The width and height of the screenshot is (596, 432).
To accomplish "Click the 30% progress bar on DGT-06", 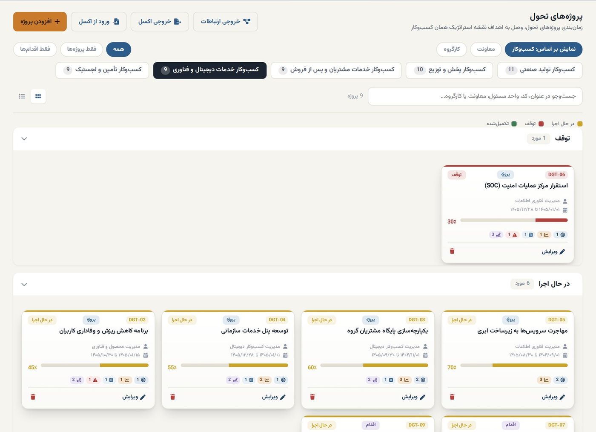I will pos(514,220).
